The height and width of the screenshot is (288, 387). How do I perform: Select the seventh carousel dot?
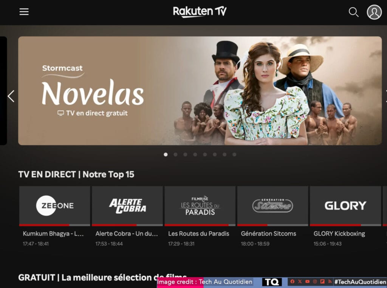pyautogui.click(x=224, y=154)
